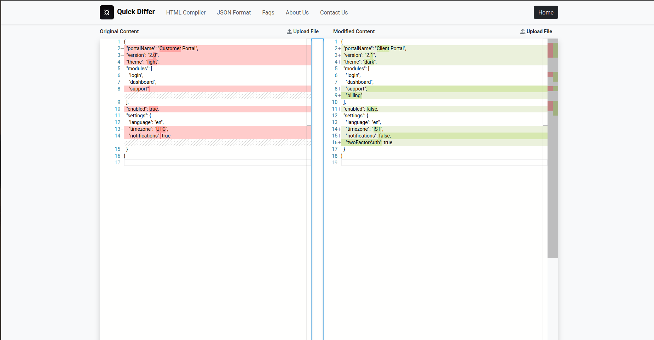Click Upload File for Modified Content

coord(536,31)
